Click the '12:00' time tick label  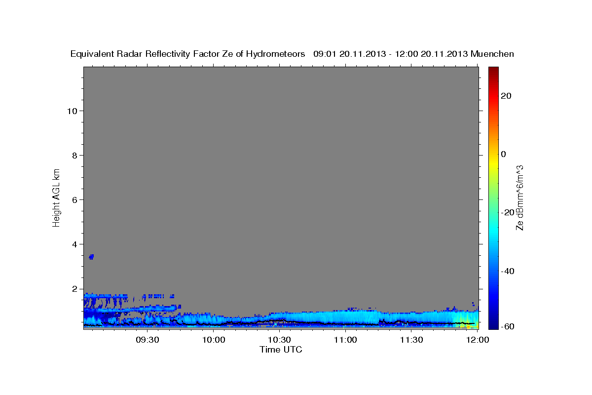pyautogui.click(x=477, y=340)
